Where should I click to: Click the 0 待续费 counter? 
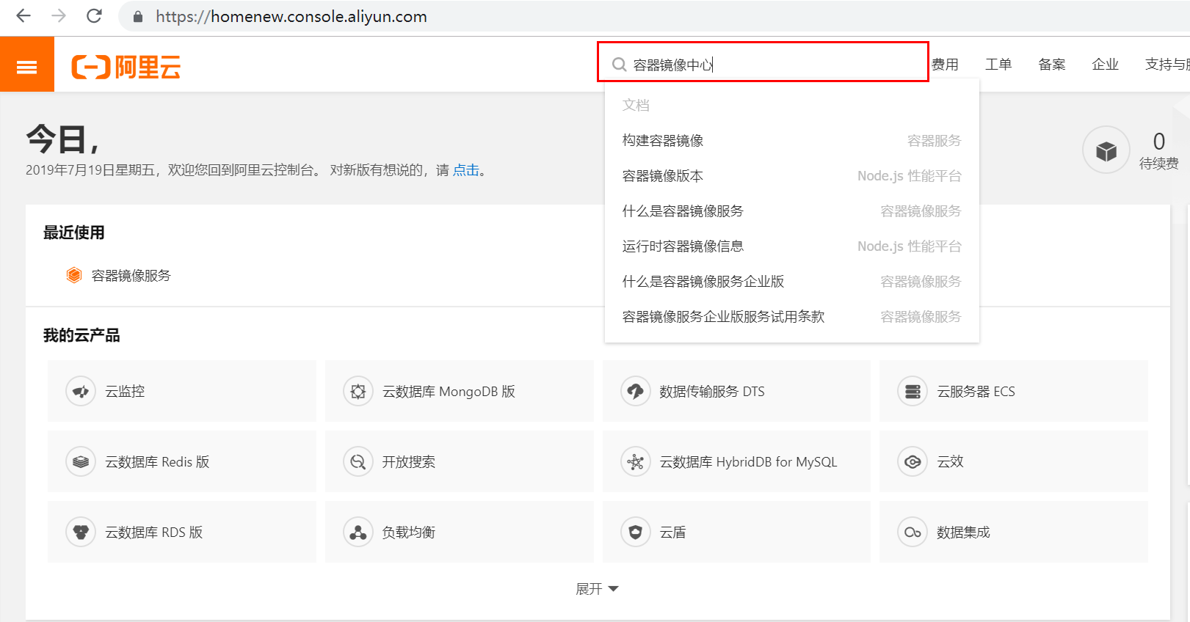pos(1158,150)
